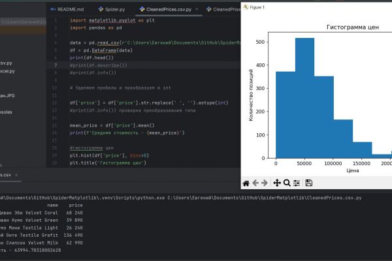
Task: Click the Figure 1 window icon
Action: 246,7
